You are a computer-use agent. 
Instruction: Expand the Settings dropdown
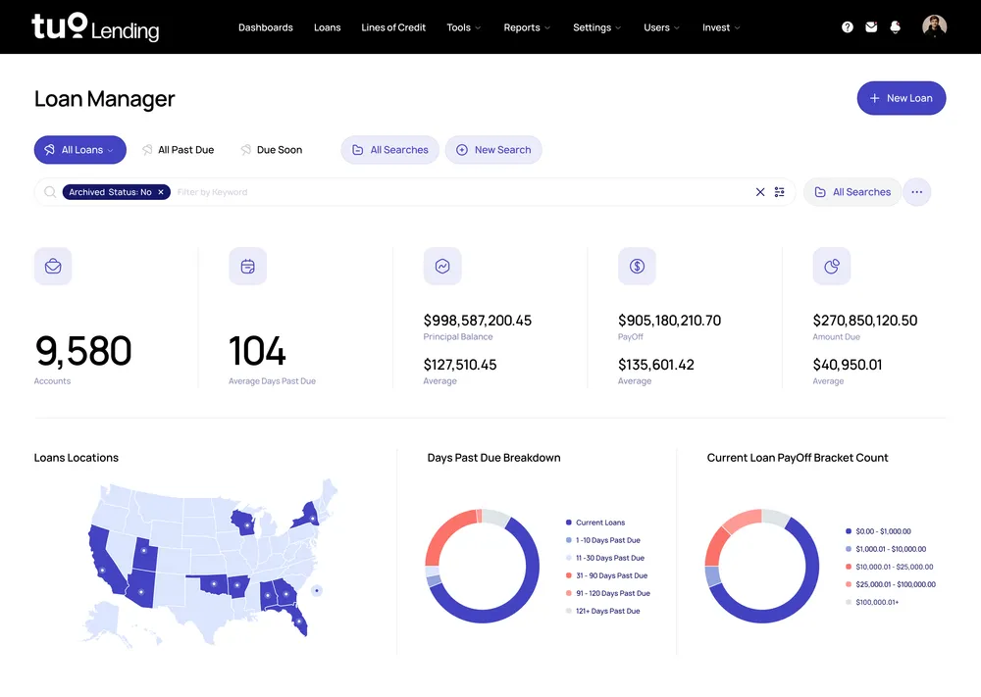[596, 27]
